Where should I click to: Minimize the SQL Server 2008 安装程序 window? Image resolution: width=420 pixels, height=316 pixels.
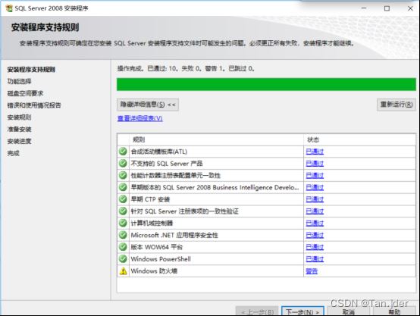point(364,8)
